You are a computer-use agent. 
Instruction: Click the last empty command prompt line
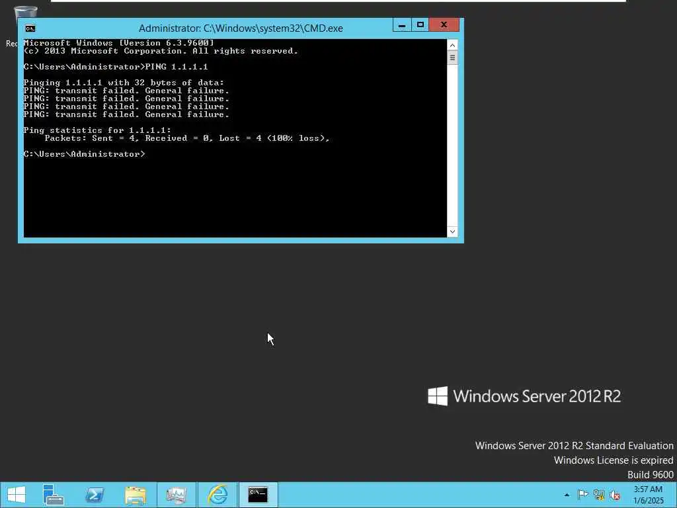coord(85,154)
